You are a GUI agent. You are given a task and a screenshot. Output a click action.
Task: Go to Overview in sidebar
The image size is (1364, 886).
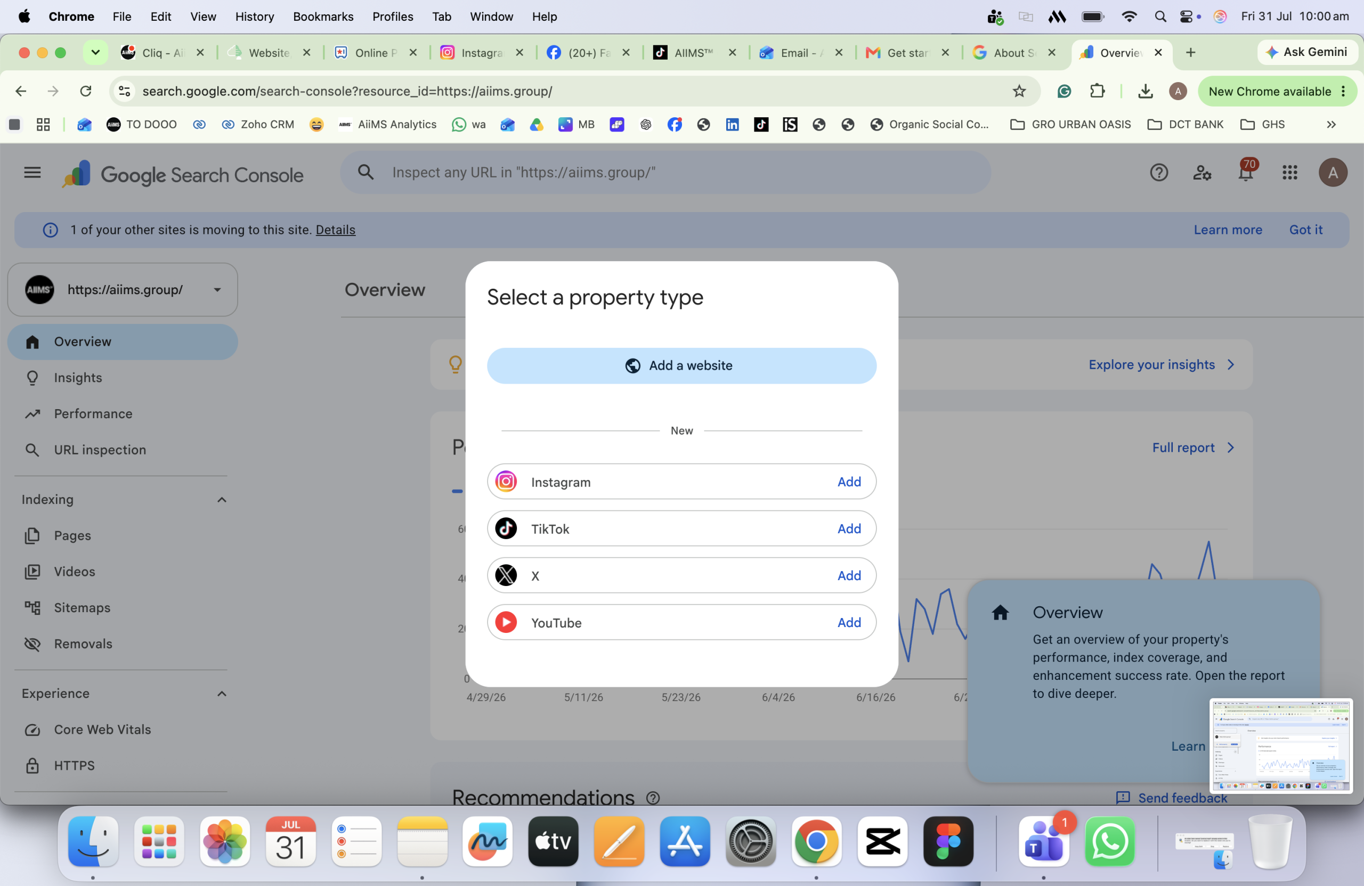pyautogui.click(x=123, y=342)
